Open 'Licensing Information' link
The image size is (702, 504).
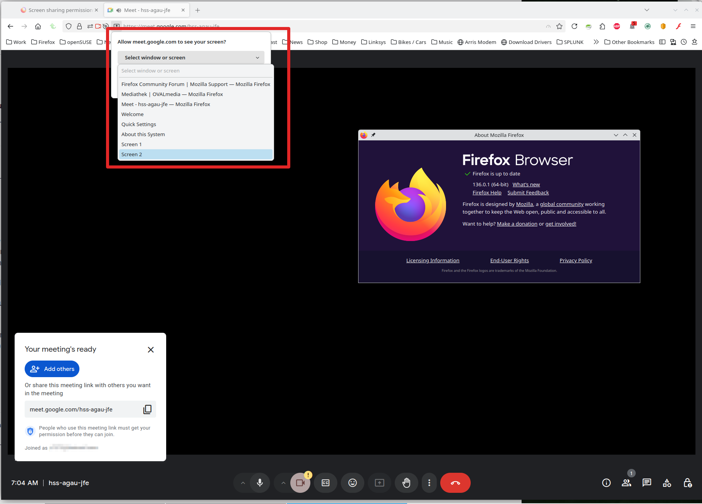click(x=433, y=260)
